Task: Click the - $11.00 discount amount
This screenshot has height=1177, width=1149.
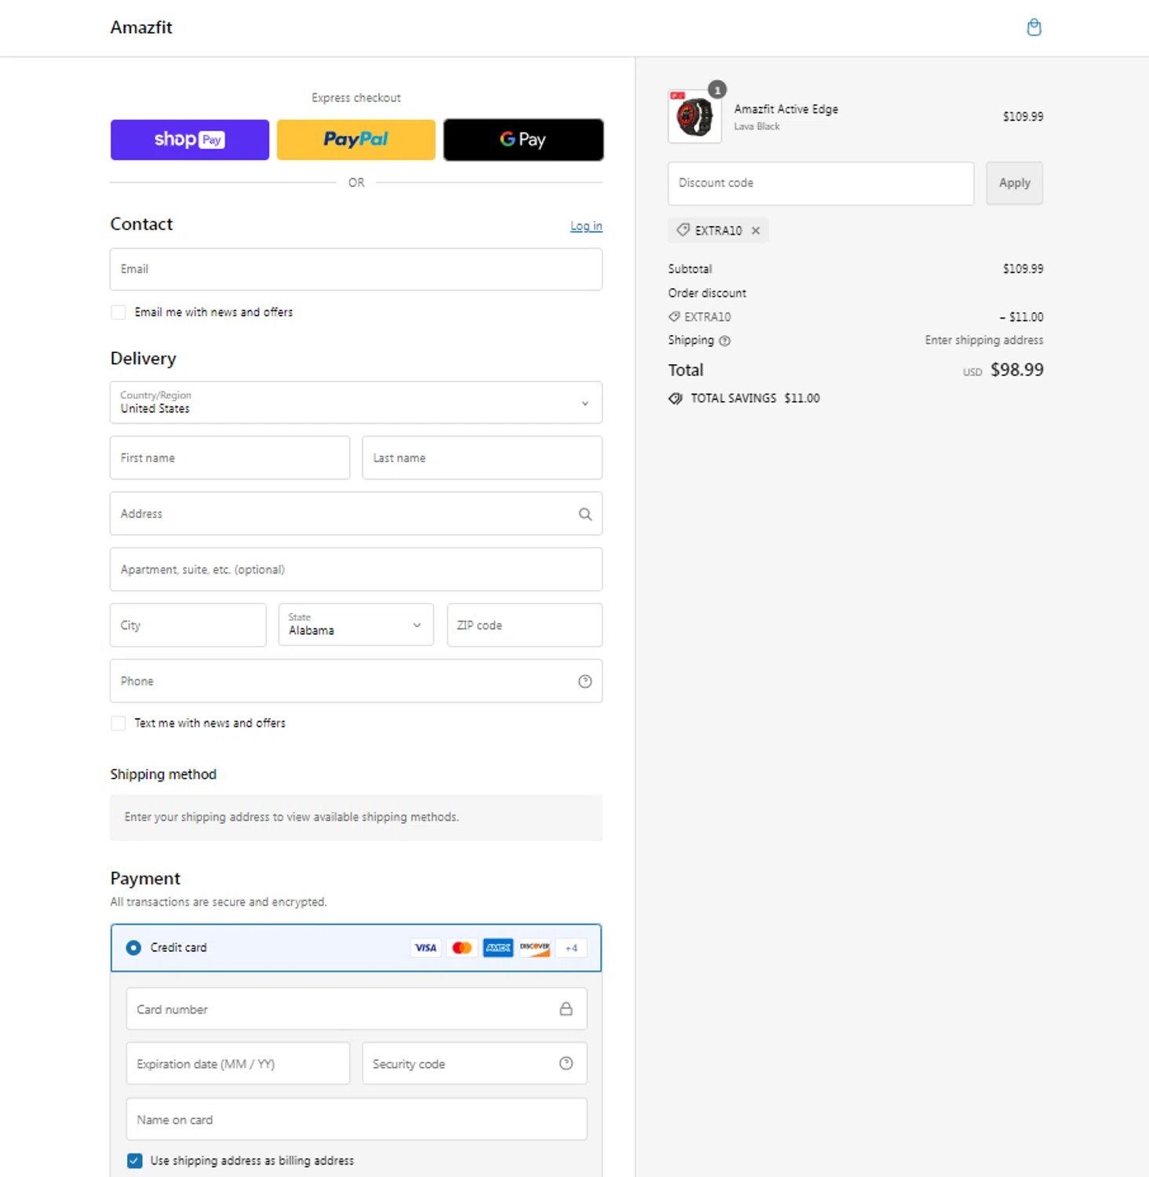Action: [1021, 317]
